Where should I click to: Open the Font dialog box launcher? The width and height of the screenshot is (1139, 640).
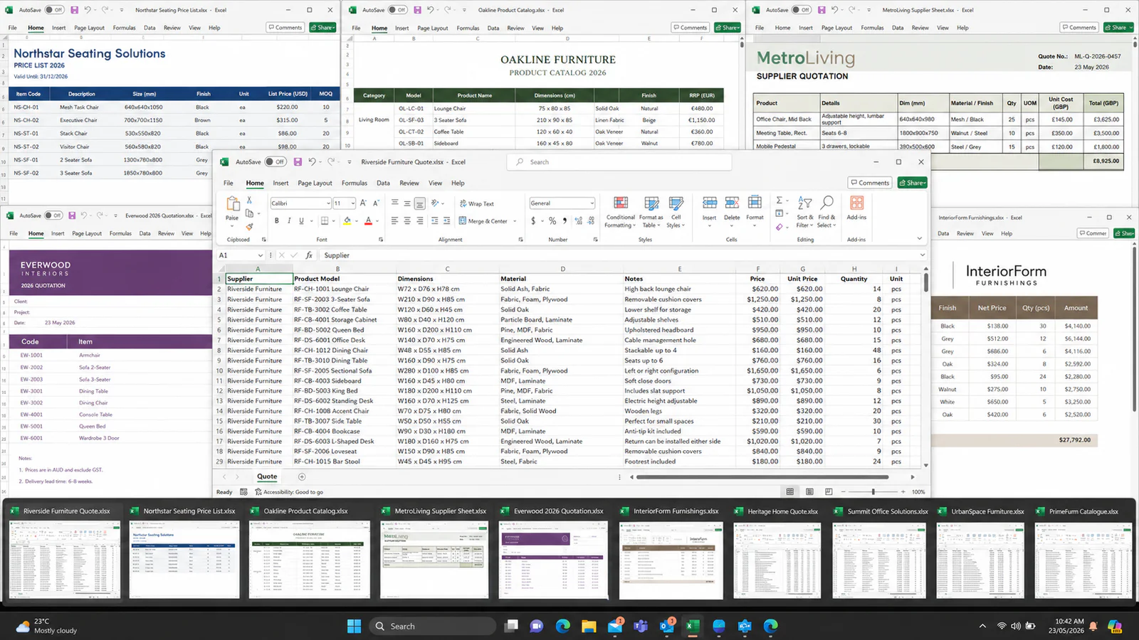(381, 240)
